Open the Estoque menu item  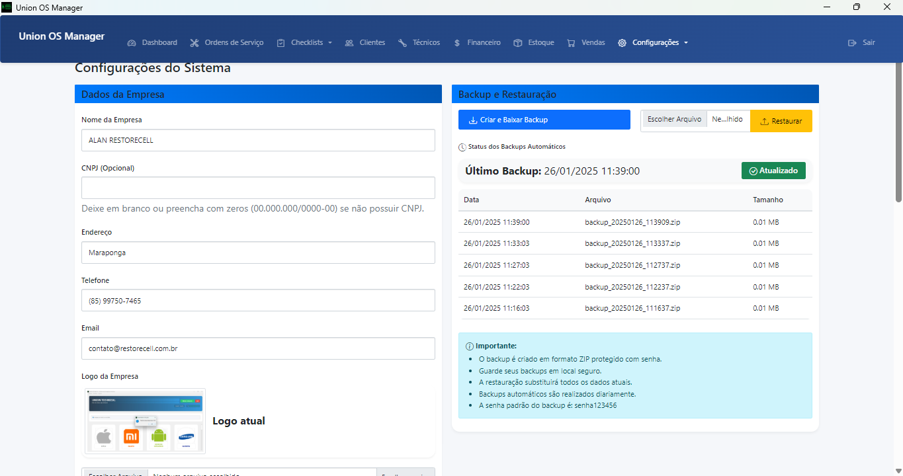(540, 43)
